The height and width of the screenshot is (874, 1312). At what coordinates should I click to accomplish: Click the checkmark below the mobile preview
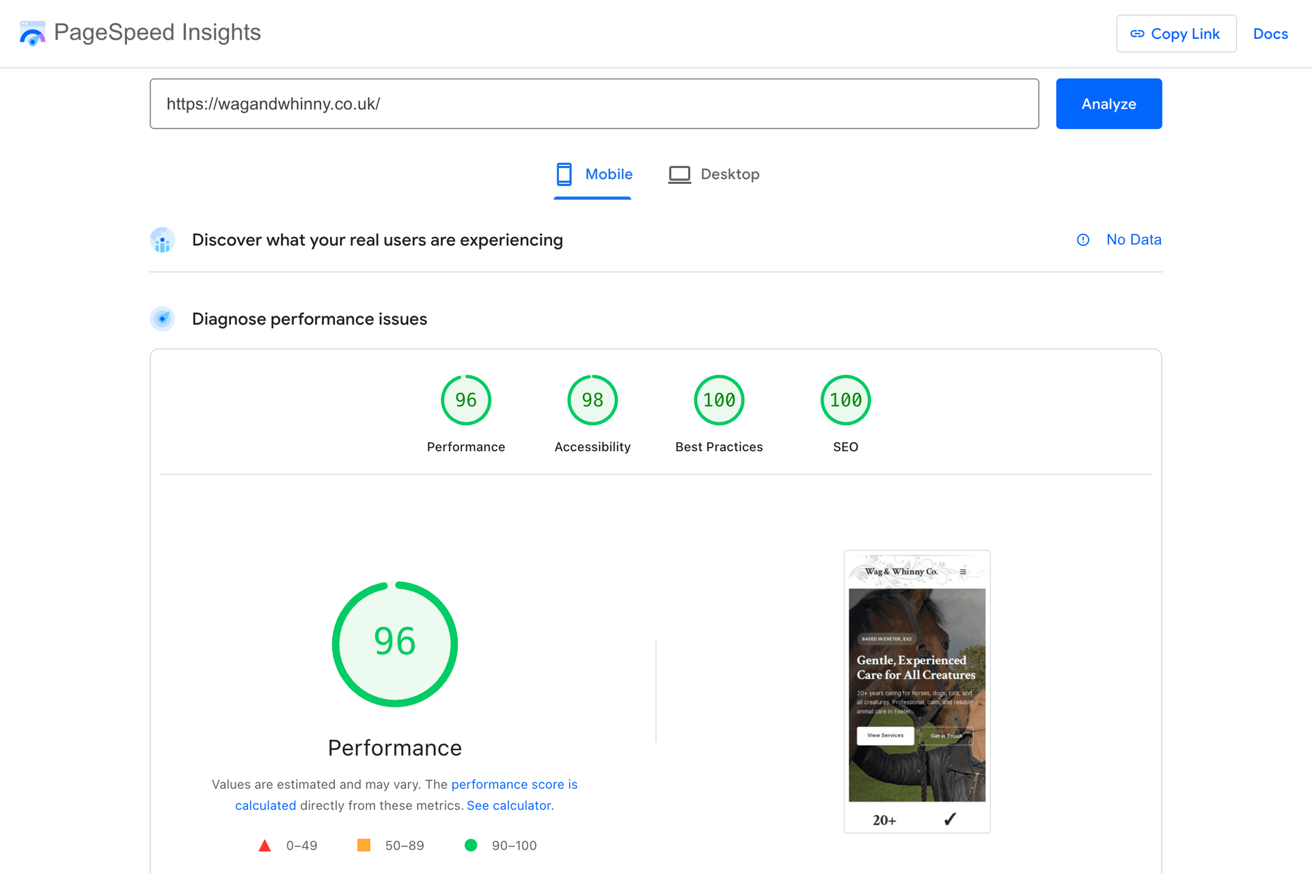tap(951, 818)
